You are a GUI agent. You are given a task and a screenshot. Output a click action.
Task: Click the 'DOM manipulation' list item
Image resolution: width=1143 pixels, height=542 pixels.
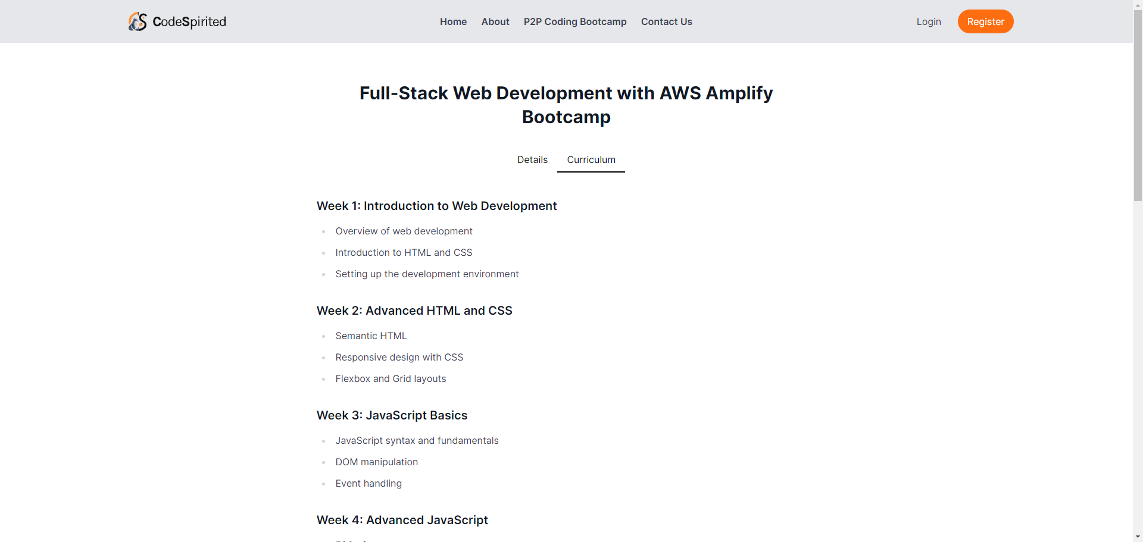coord(376,462)
